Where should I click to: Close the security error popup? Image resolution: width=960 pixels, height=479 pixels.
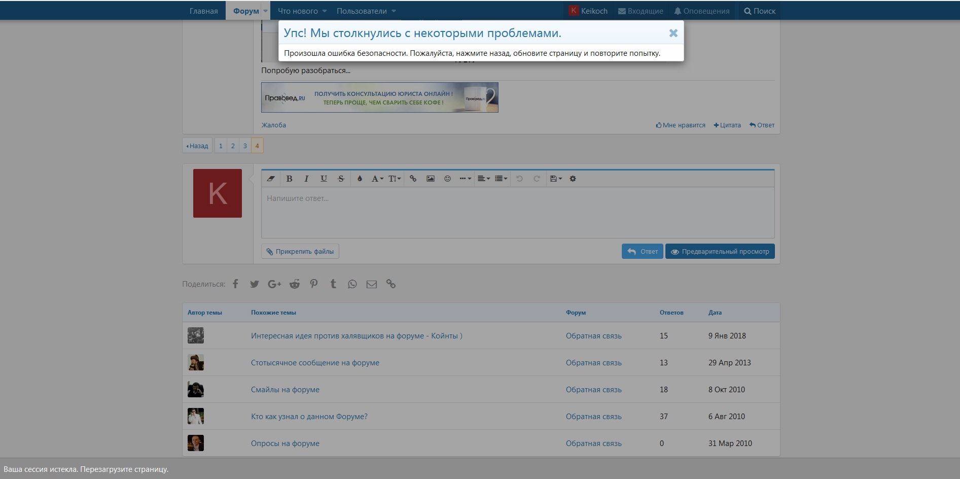click(673, 33)
